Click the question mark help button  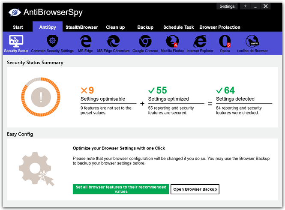245,6
